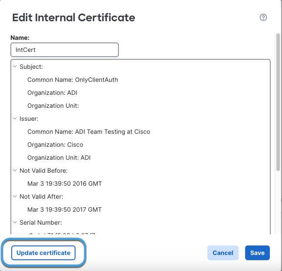Click the 2017 GMT expiry date value
282x271 pixels.
tap(65, 210)
